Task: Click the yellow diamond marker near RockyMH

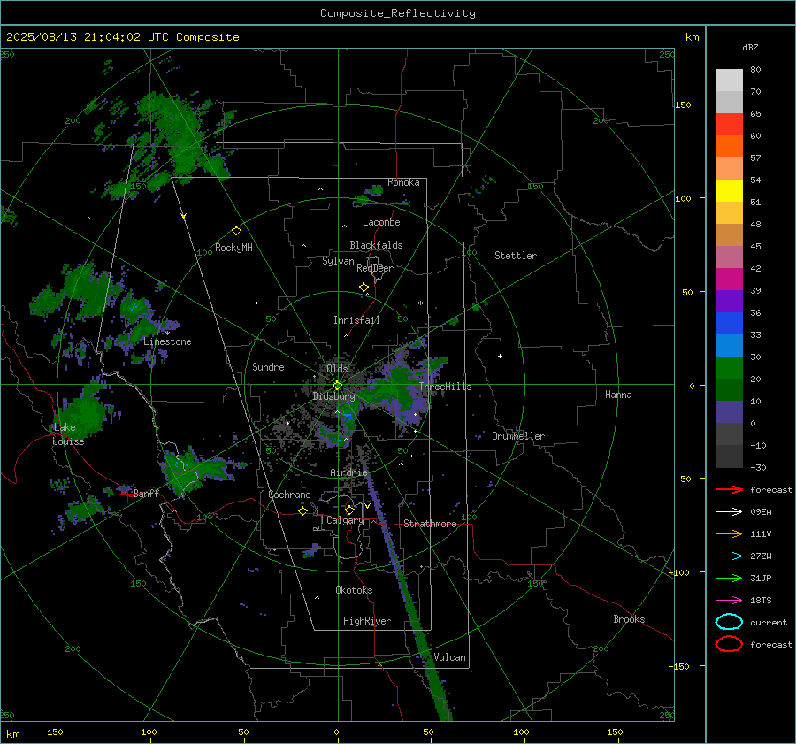Action: coord(236,231)
